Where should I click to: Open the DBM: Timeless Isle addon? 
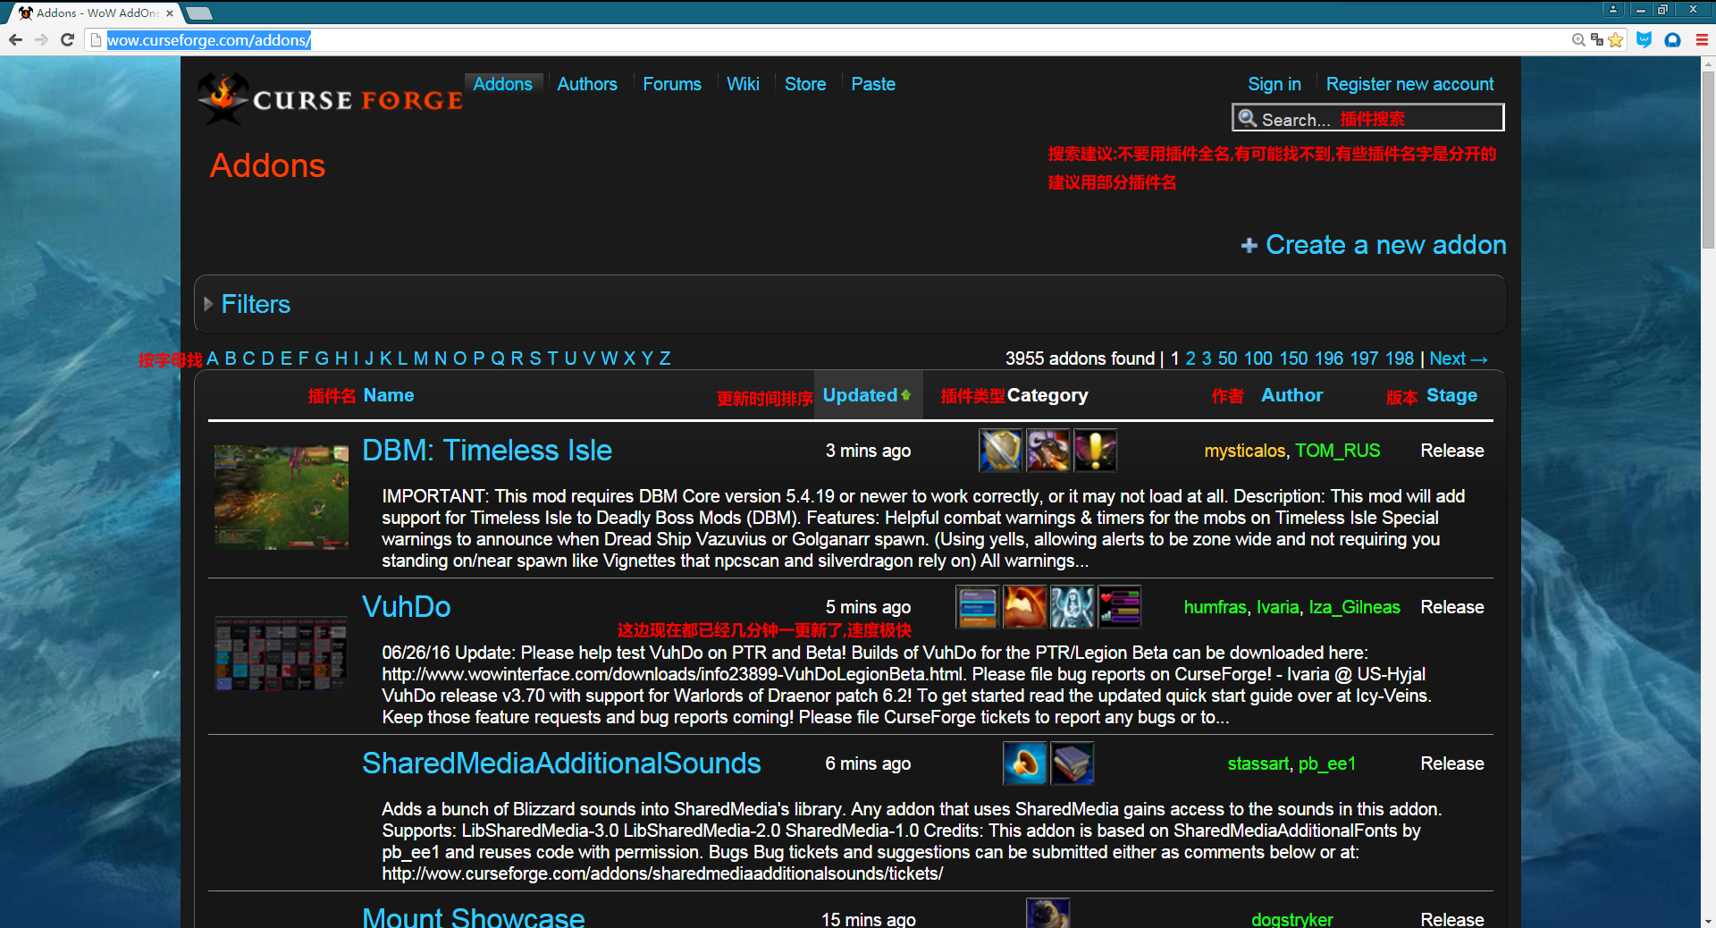coord(487,450)
